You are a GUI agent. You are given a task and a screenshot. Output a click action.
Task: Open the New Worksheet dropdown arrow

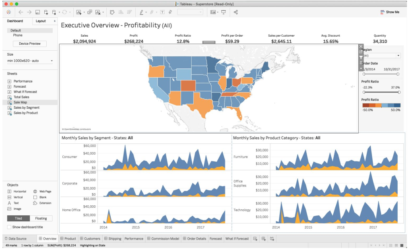point(84,12)
